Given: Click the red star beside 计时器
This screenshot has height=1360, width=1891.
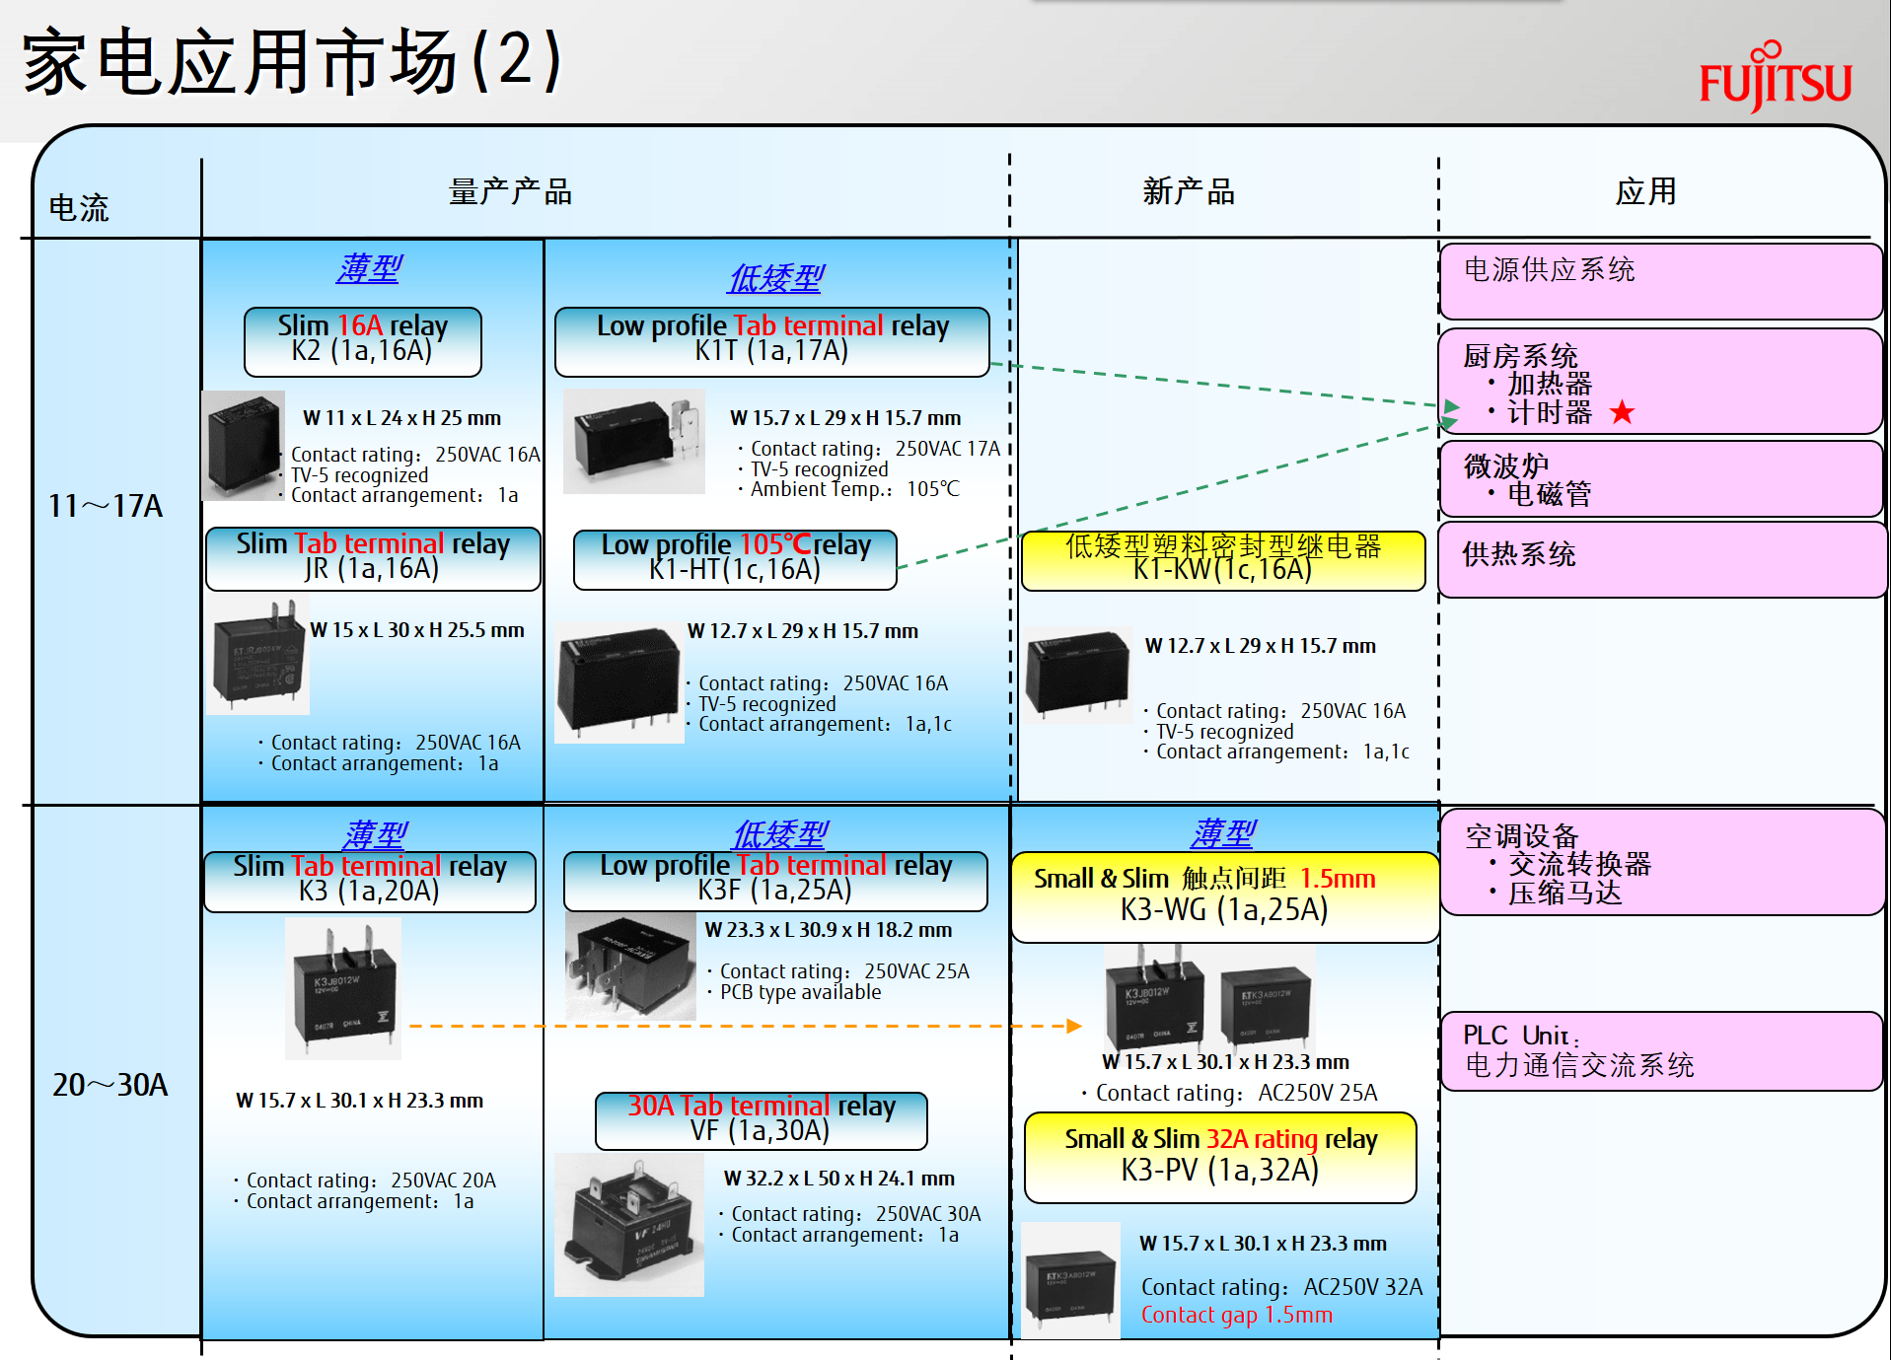Looking at the screenshot, I should tap(1622, 412).
